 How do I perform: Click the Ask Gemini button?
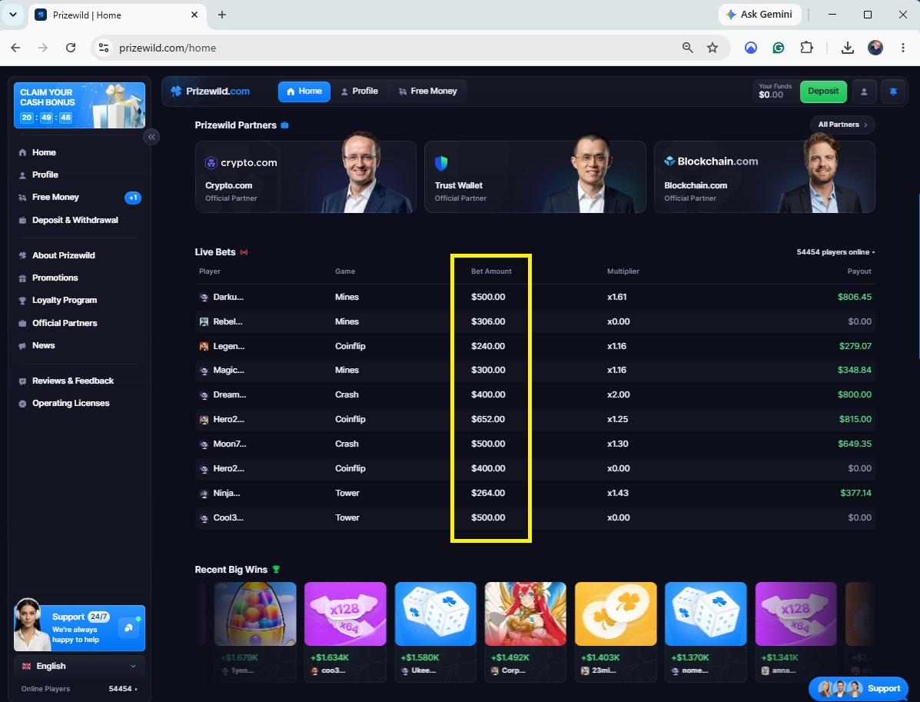[759, 15]
